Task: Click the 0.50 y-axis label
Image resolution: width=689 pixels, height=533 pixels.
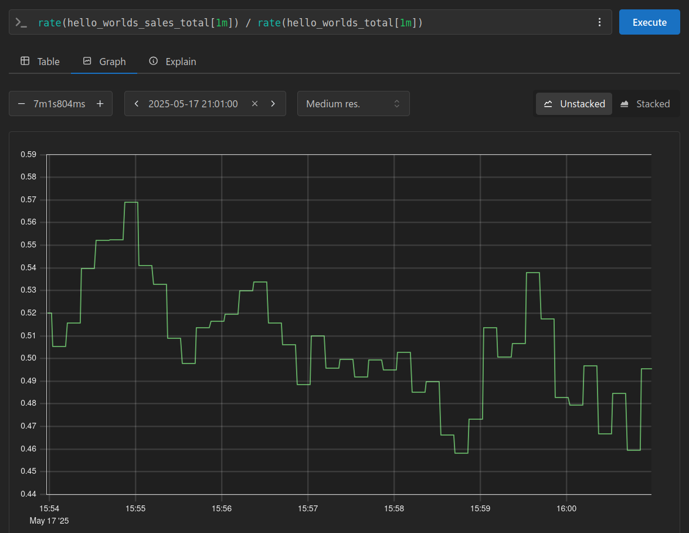Action: (x=29, y=358)
